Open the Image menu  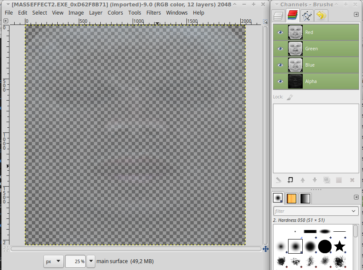[76, 13]
